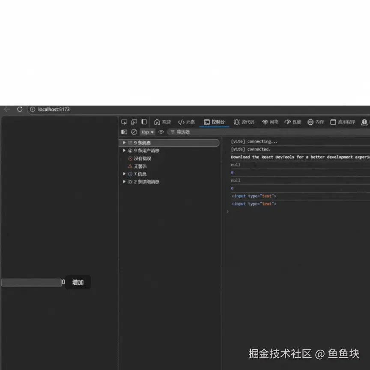Open the site information icon beside the URL
This screenshot has width=370, height=370.
33,109
